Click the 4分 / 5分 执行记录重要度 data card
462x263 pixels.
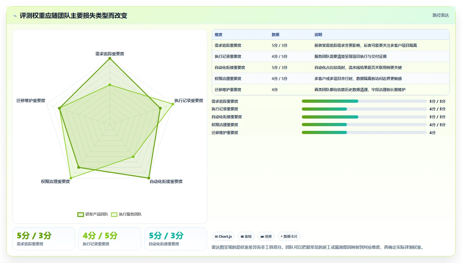point(110,239)
